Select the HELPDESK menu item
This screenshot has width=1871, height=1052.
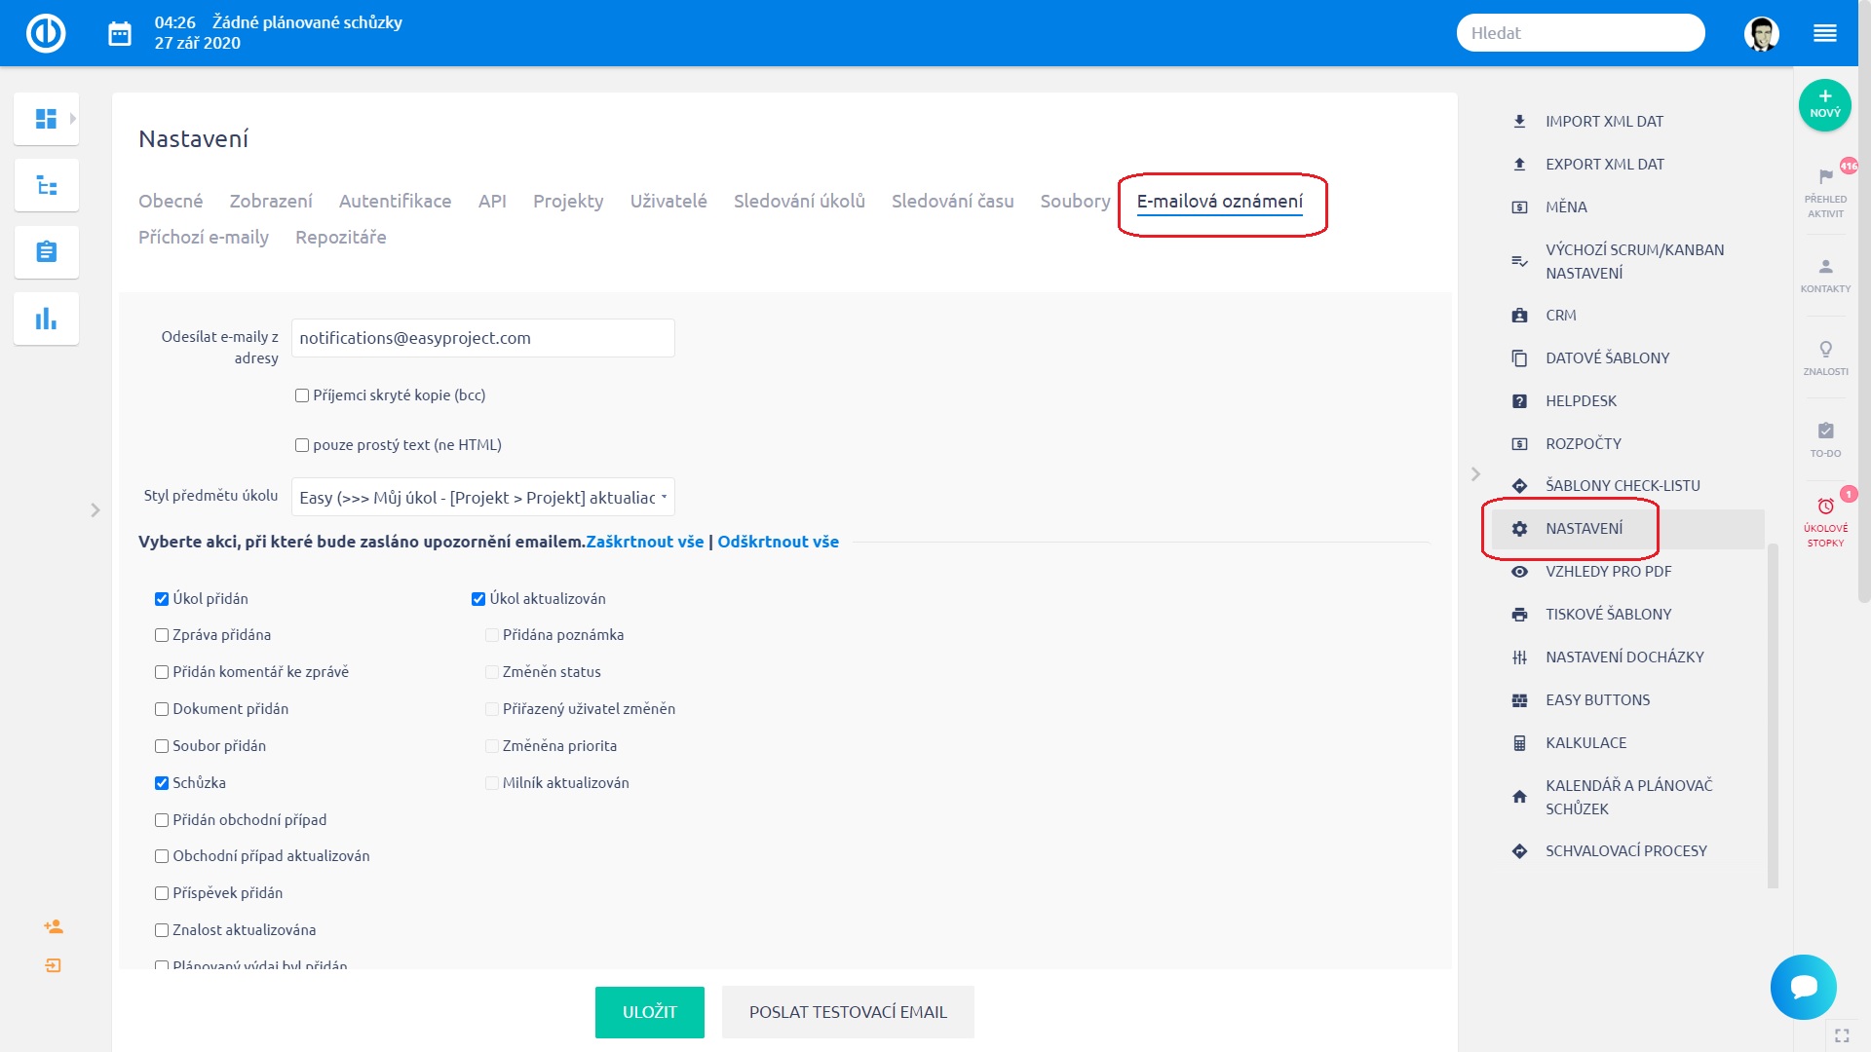tap(1581, 401)
